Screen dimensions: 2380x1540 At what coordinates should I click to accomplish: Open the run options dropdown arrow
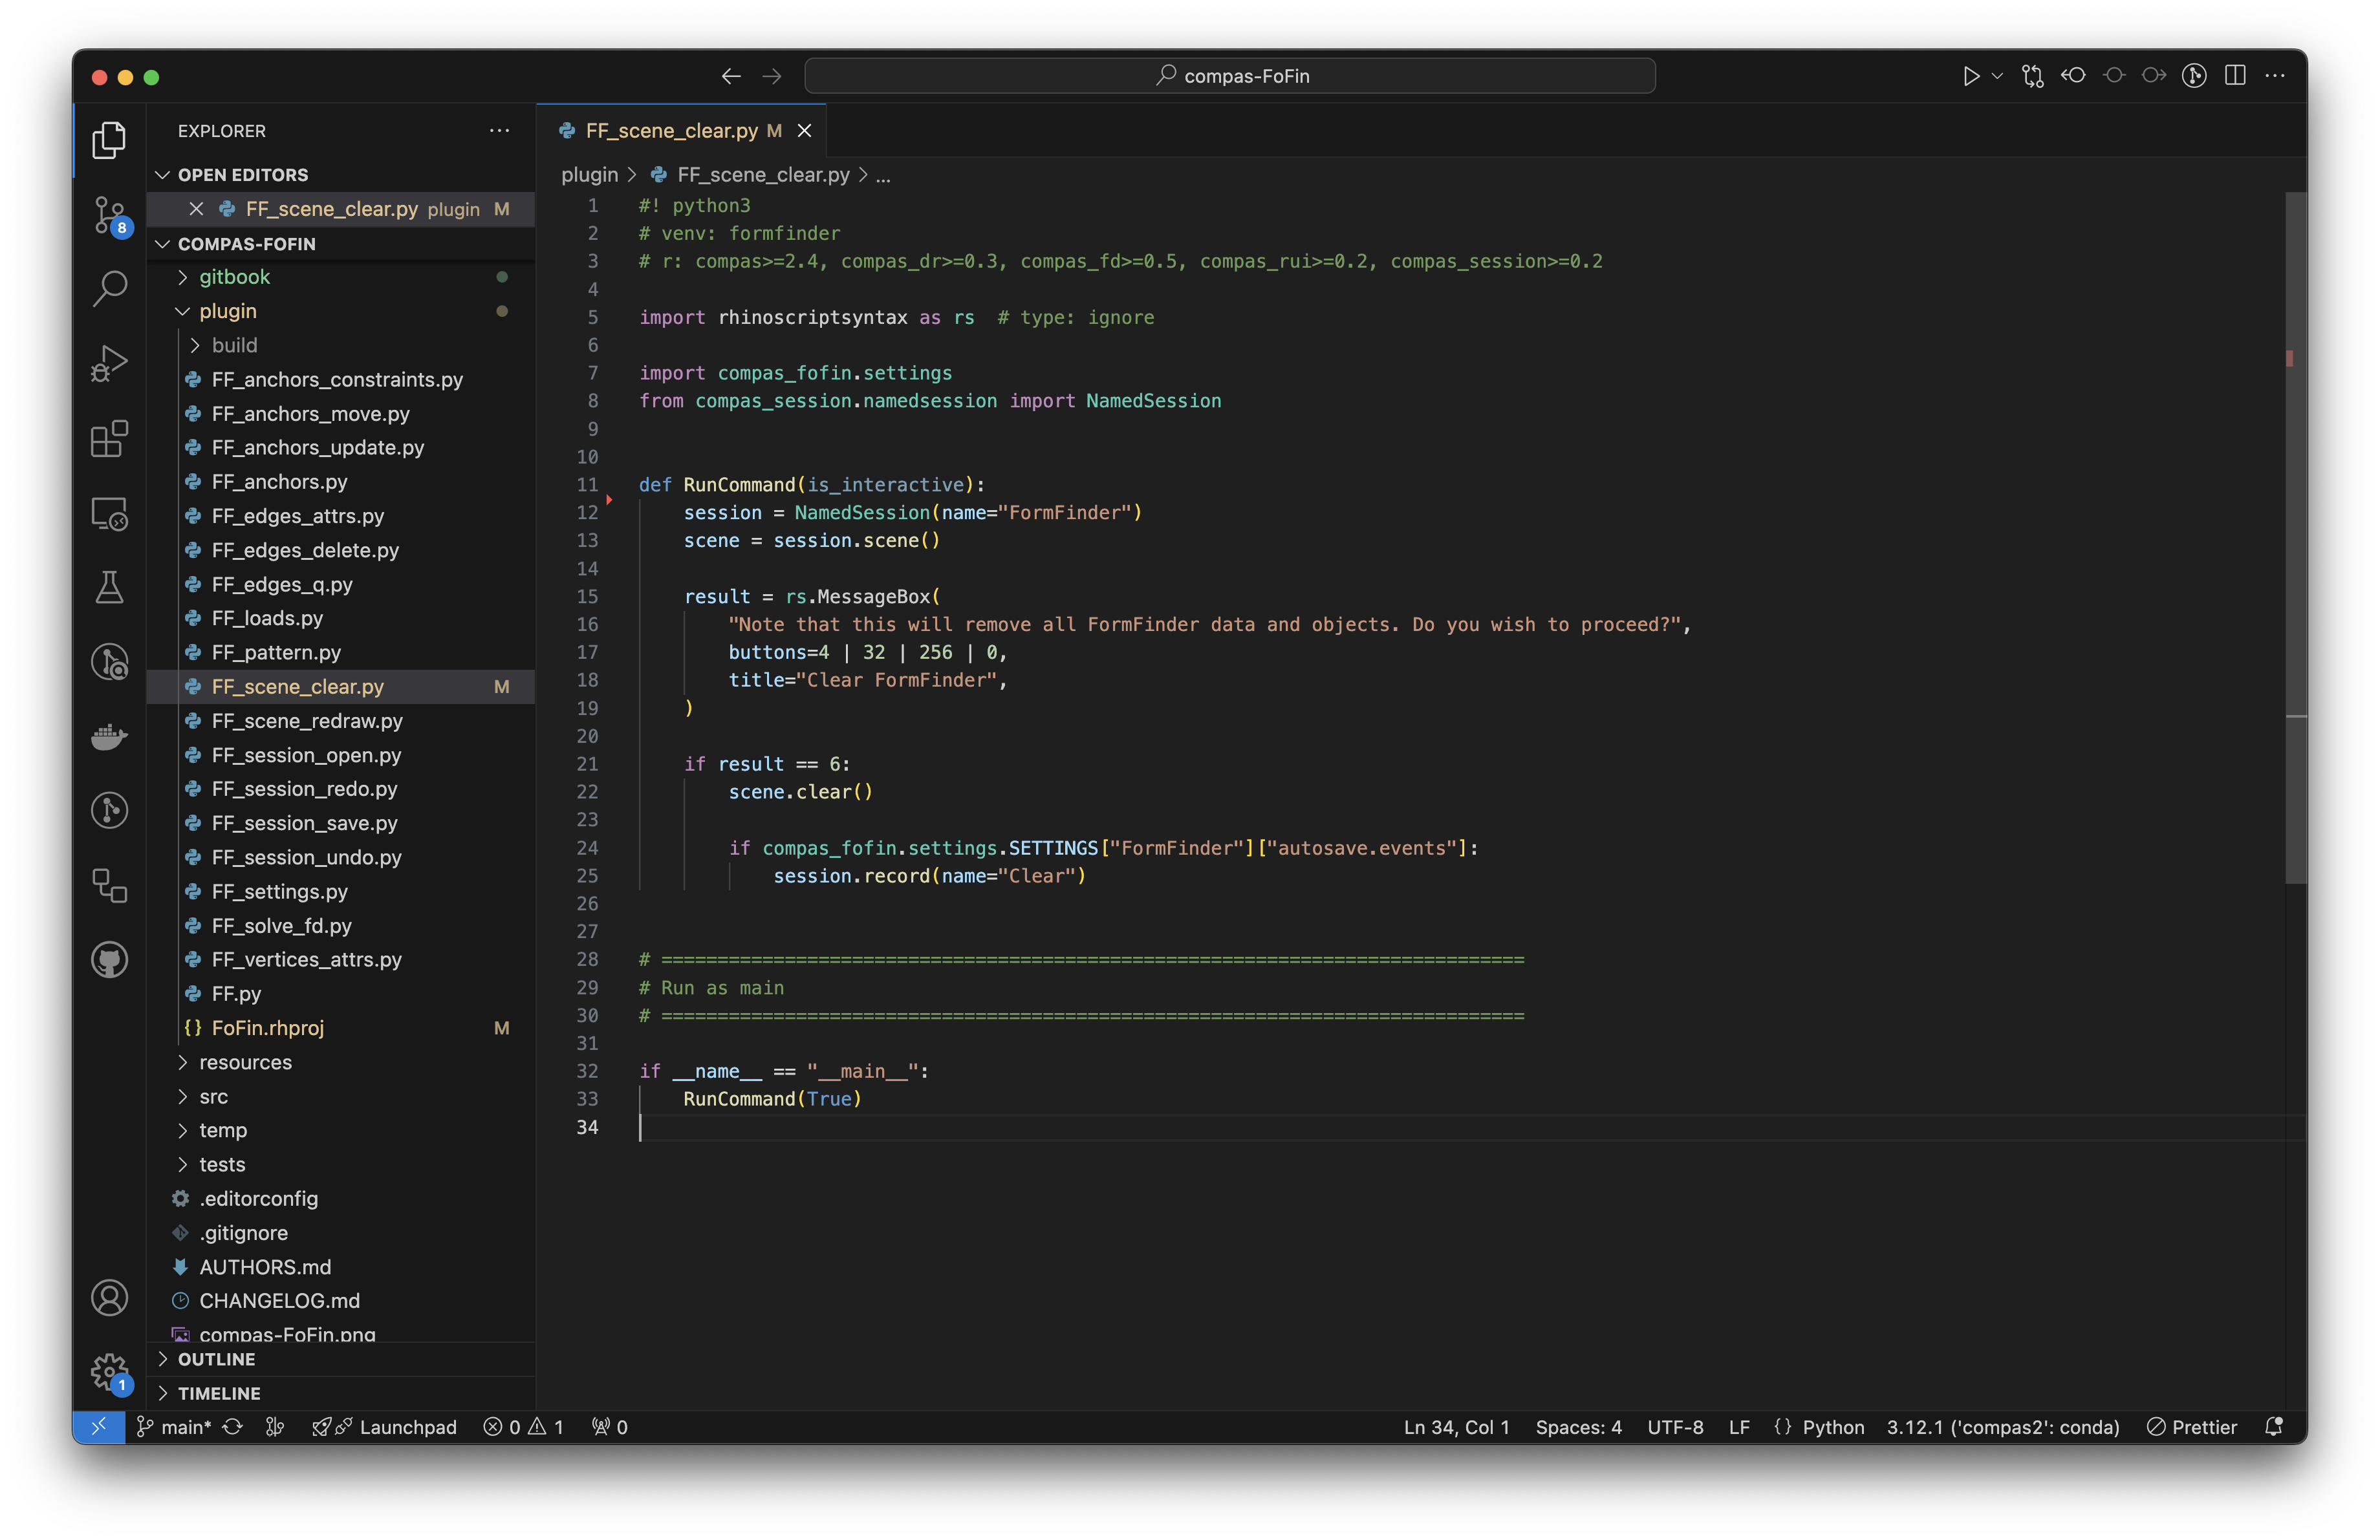[1997, 76]
